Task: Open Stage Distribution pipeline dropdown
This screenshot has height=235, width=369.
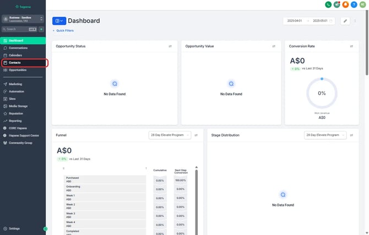Action: tap(325, 135)
